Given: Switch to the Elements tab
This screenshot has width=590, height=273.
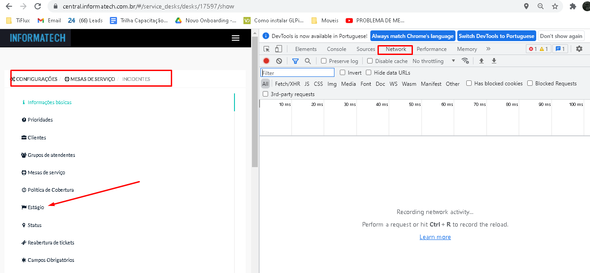Looking at the screenshot, I should (x=306, y=49).
